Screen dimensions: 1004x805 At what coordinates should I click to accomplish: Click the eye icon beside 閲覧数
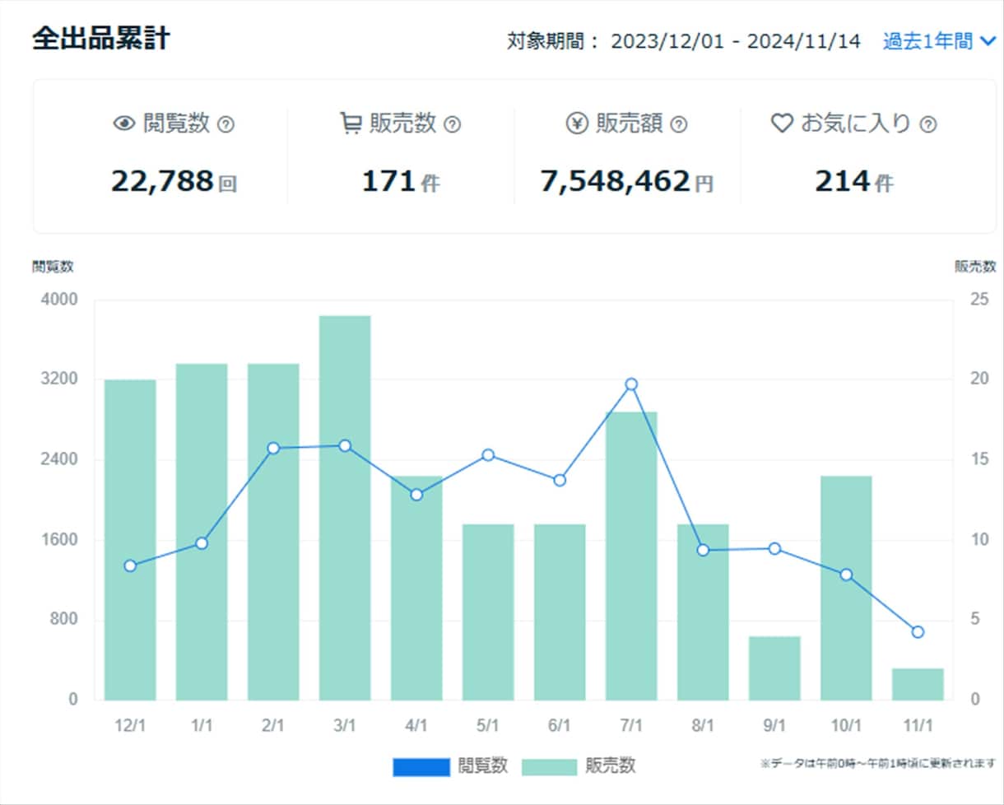123,124
